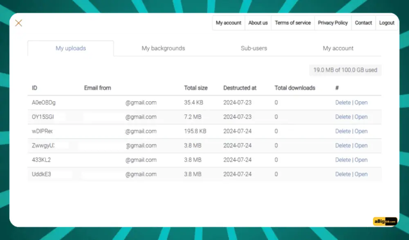
Task: Open the 433KL2 upload
Action: (x=361, y=160)
